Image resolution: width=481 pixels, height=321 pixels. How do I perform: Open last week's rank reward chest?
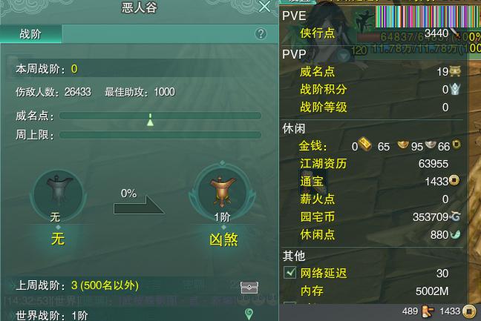click(x=249, y=288)
